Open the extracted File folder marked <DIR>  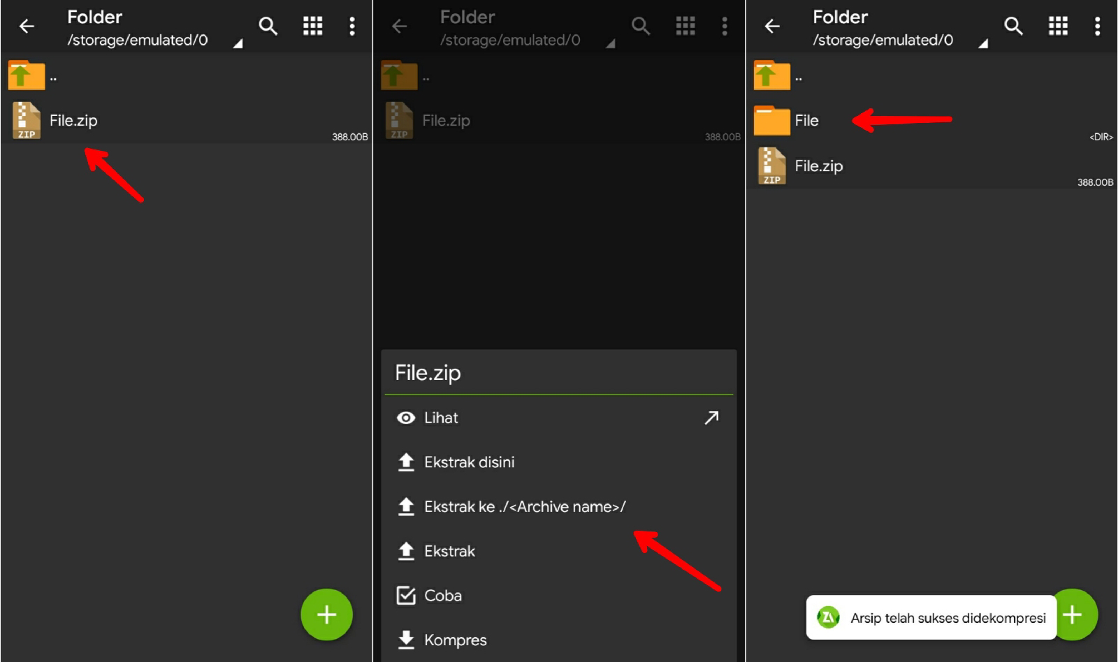pos(807,119)
